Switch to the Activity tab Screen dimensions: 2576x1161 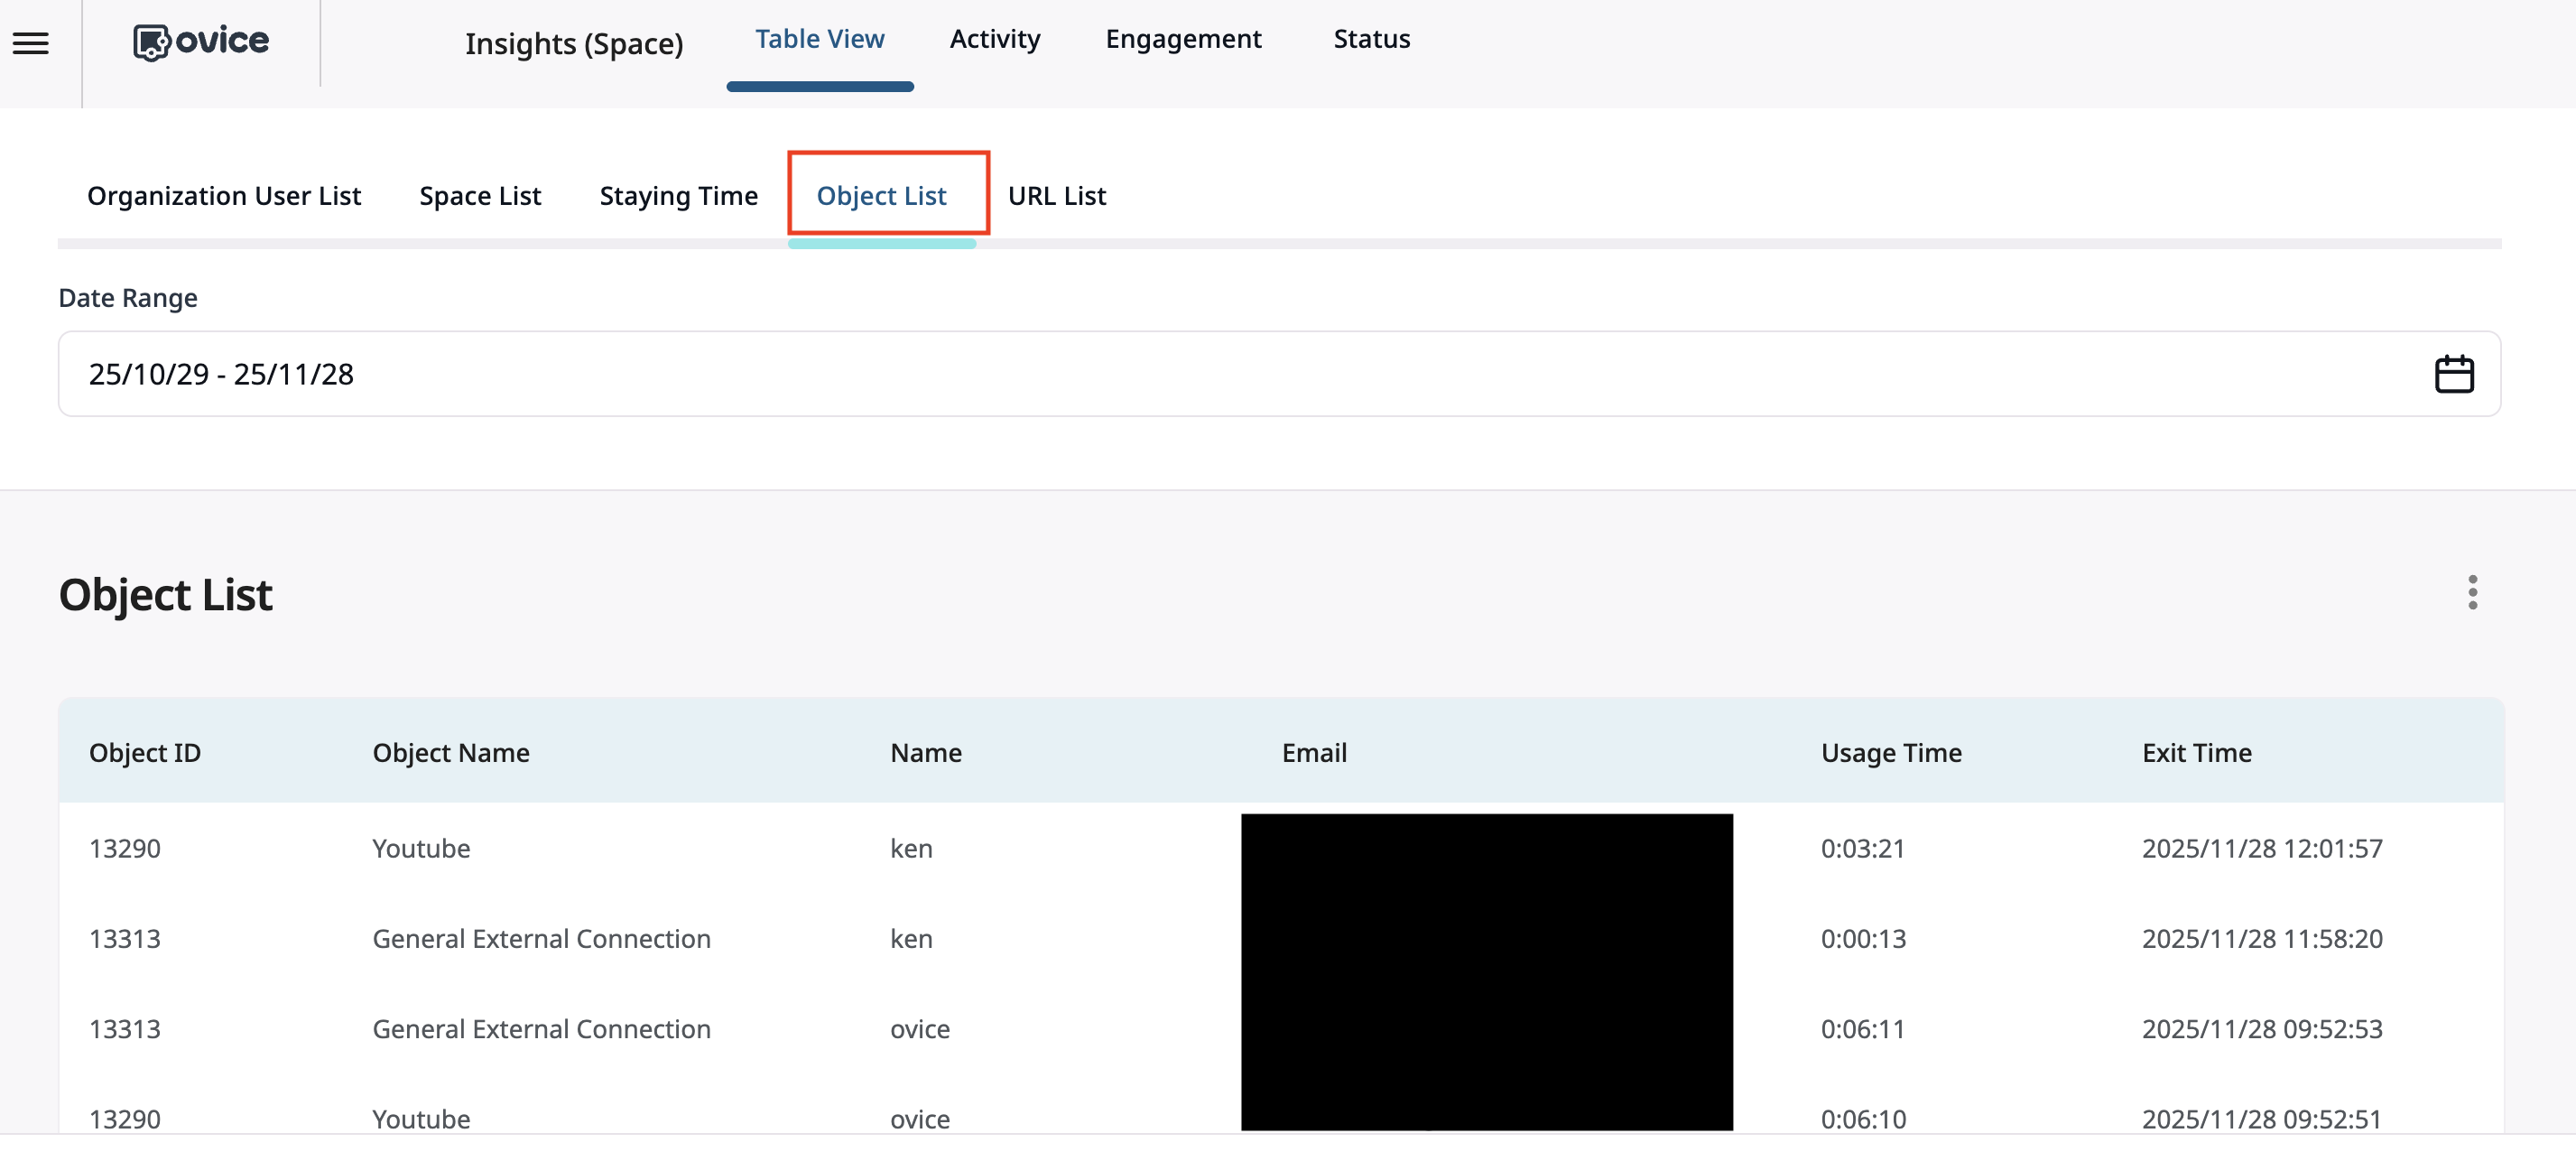tap(994, 39)
